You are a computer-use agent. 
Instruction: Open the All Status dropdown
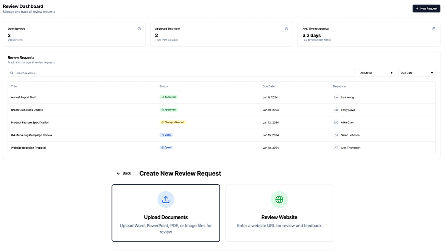coord(376,73)
